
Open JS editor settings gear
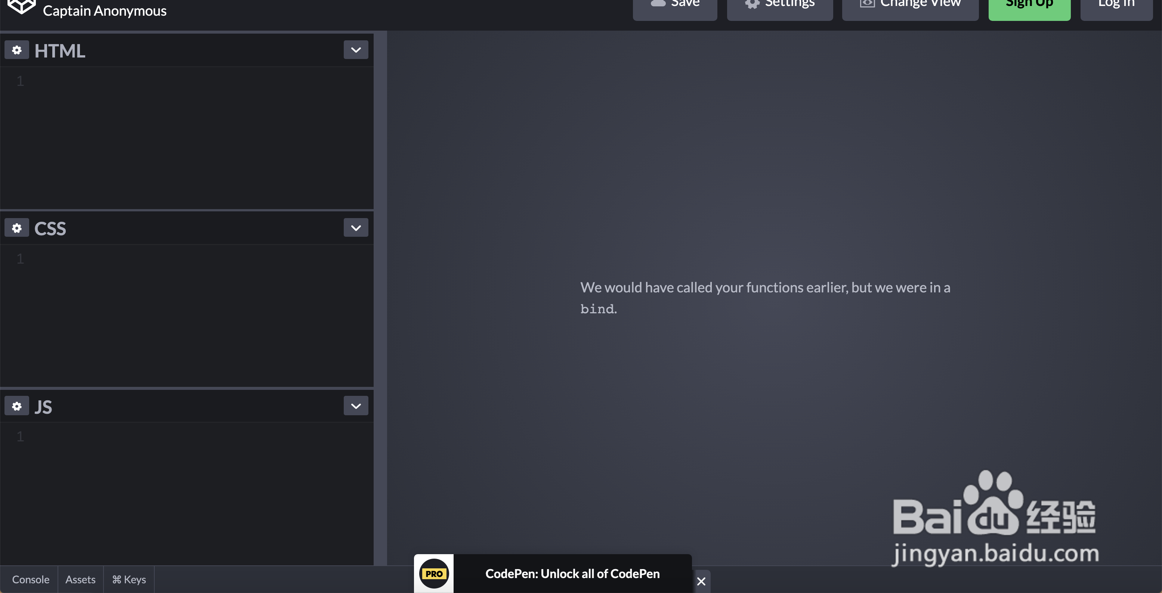click(17, 406)
